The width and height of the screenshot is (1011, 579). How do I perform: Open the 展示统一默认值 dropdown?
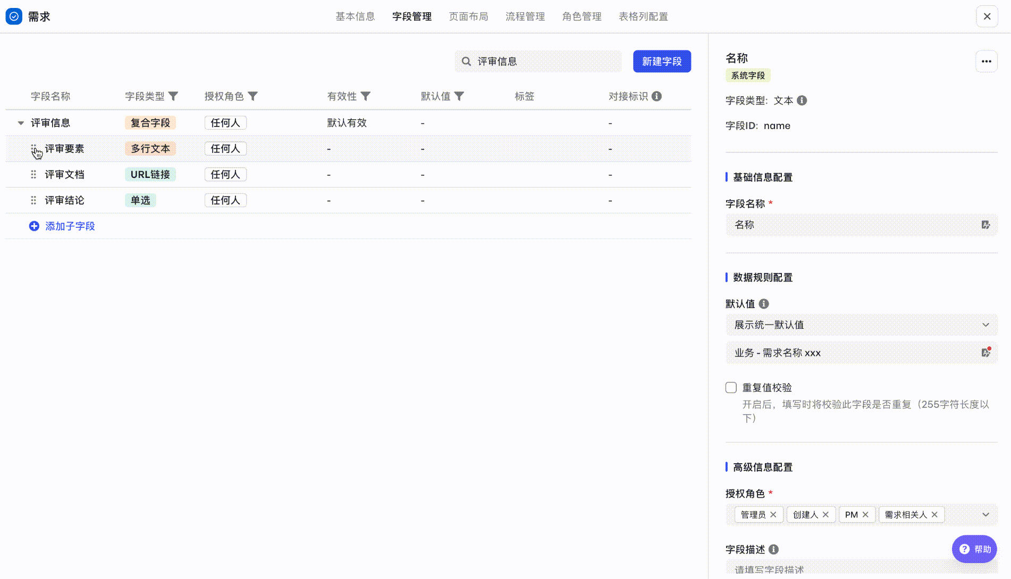click(862, 325)
